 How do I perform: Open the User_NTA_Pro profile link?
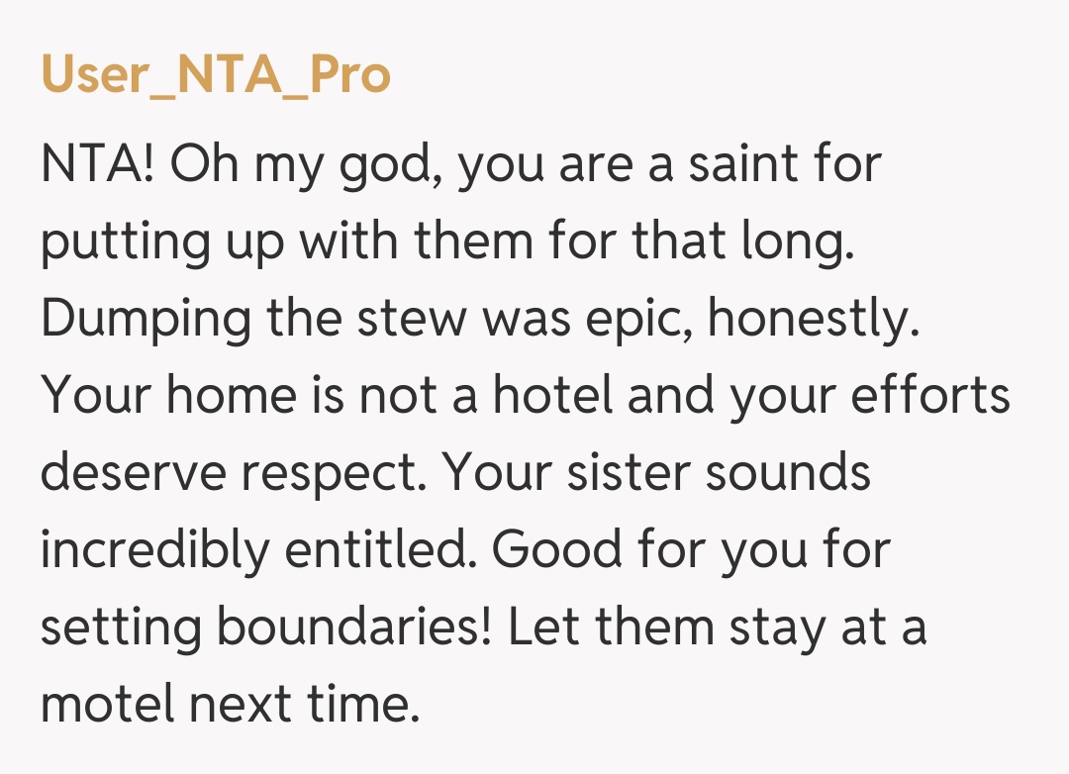(x=216, y=74)
